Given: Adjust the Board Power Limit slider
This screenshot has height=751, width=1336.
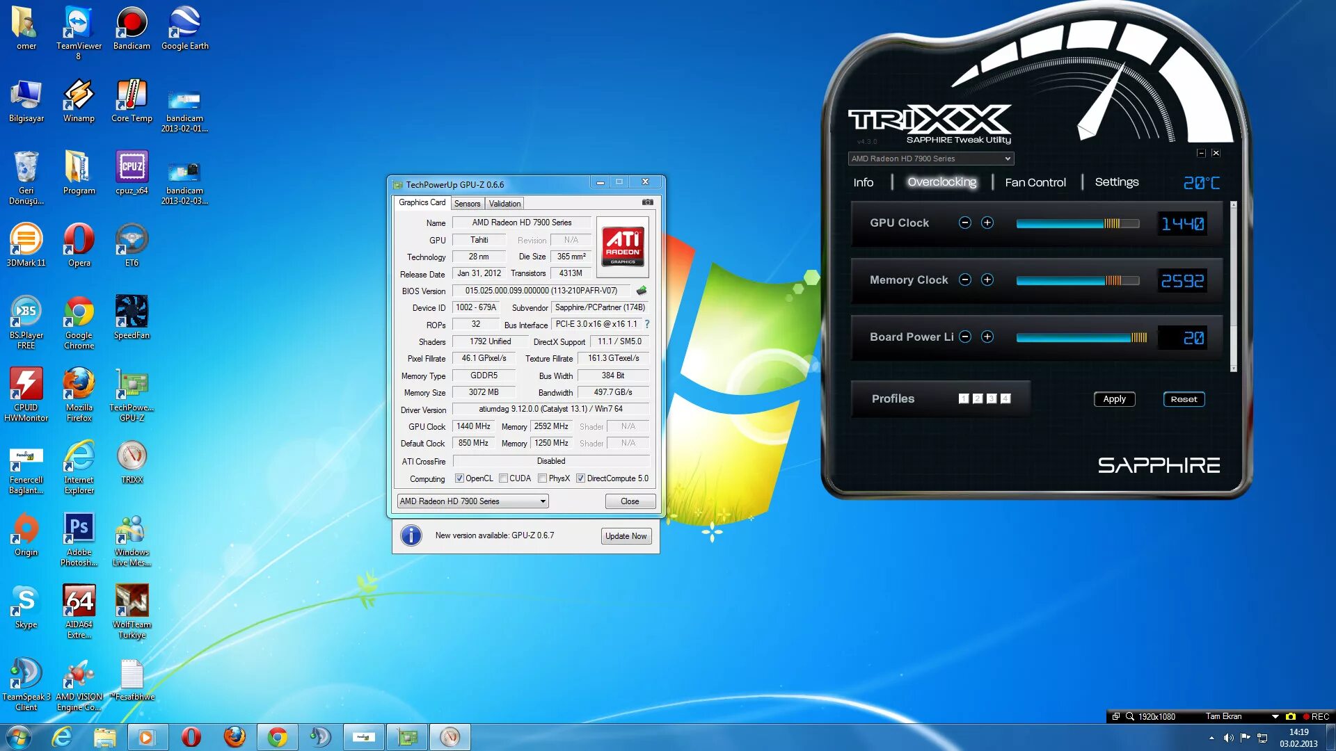Looking at the screenshot, I should coord(1081,337).
